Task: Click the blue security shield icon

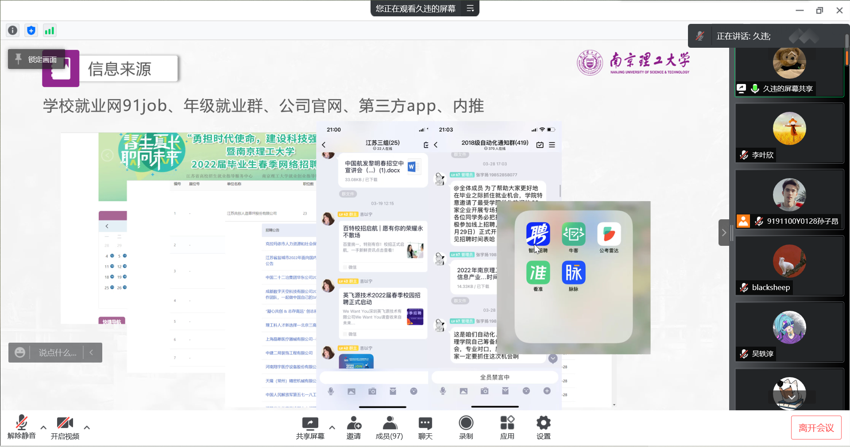Action: tap(31, 31)
